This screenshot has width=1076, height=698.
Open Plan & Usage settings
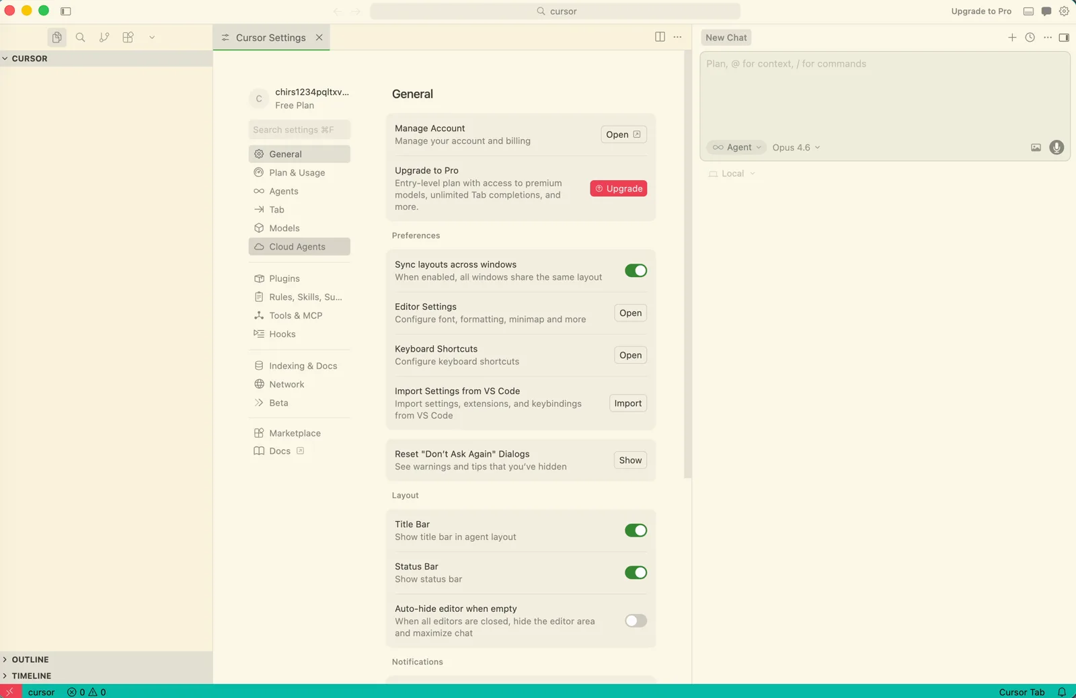click(x=299, y=173)
